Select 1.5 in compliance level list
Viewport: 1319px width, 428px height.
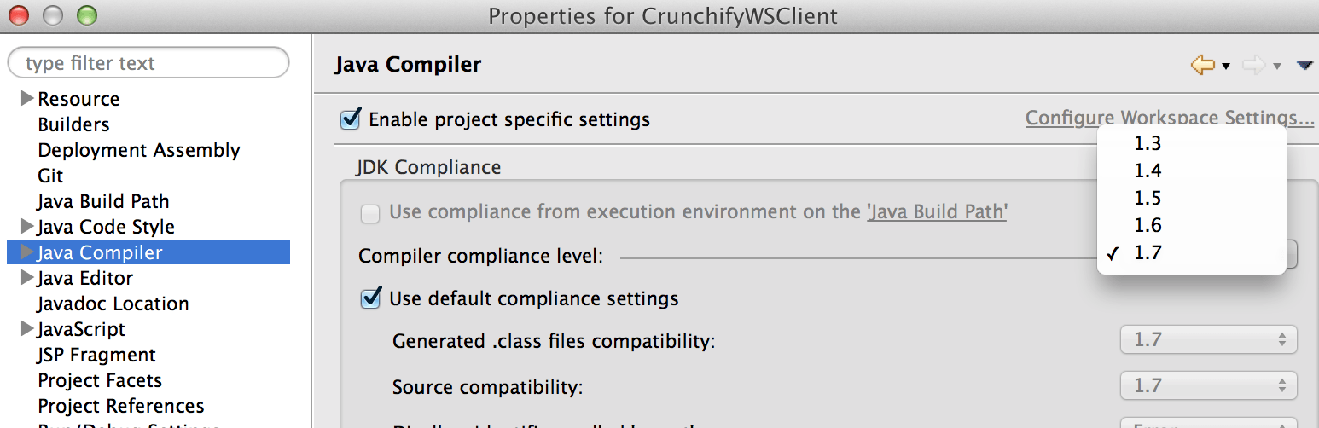click(1191, 198)
